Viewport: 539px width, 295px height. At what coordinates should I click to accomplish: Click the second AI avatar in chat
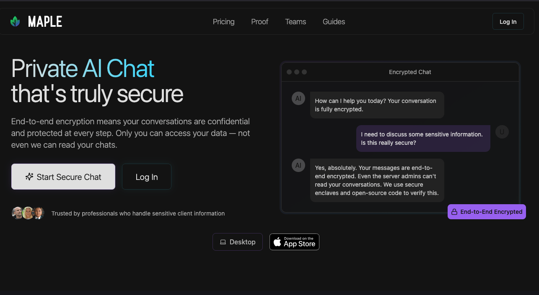point(298,165)
